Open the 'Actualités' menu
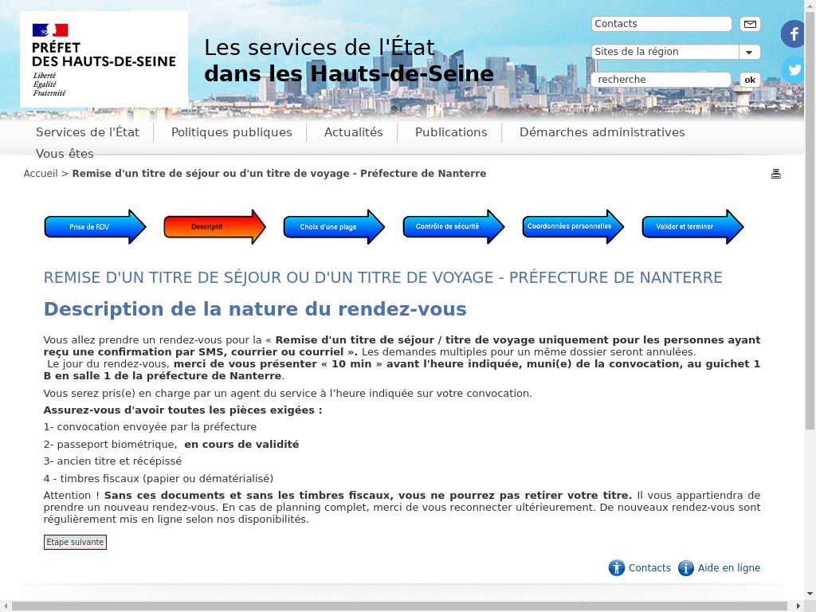 click(353, 132)
